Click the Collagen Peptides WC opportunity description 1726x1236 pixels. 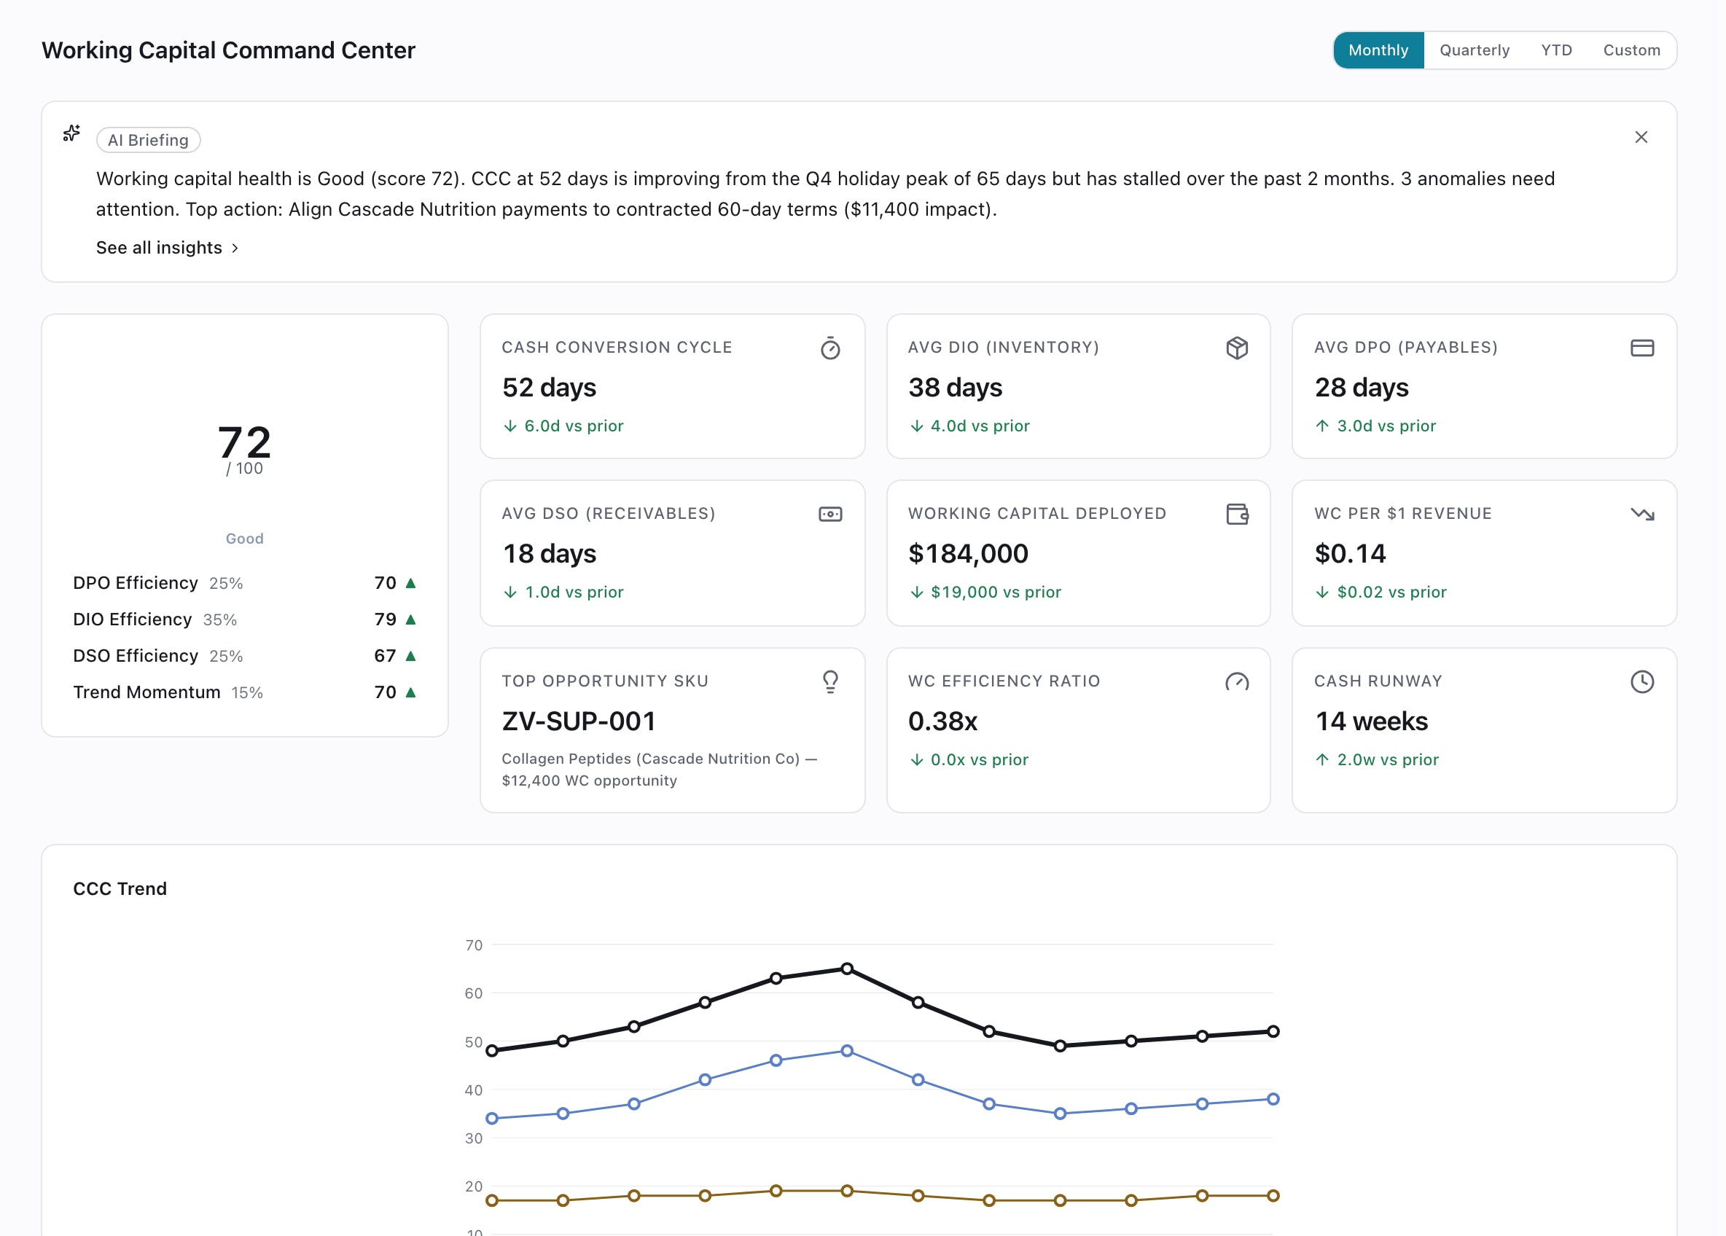pyautogui.click(x=659, y=770)
